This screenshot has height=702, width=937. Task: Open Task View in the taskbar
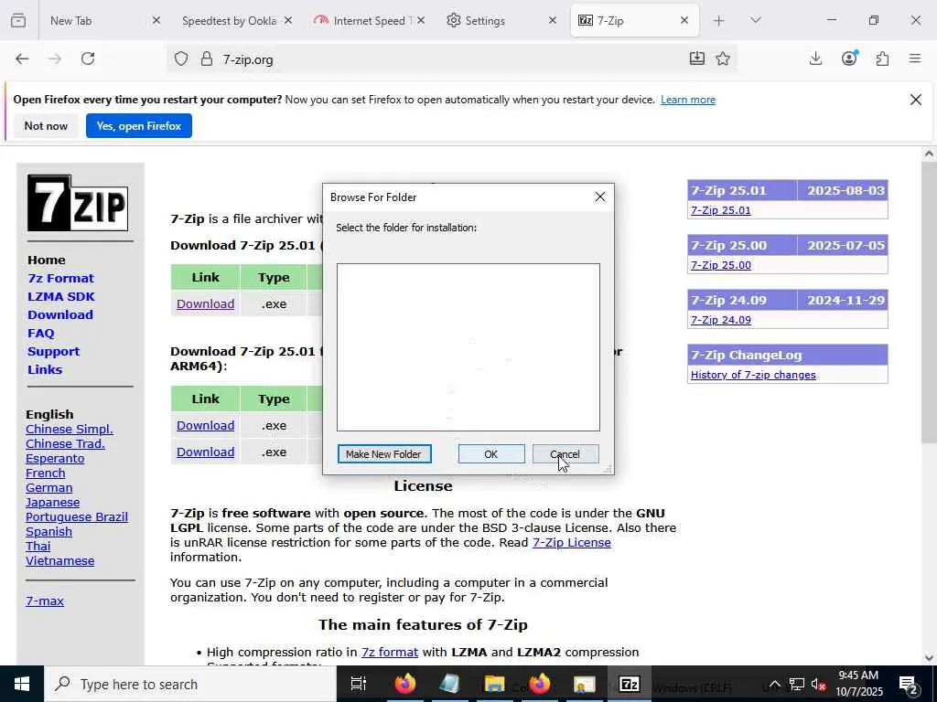(358, 684)
